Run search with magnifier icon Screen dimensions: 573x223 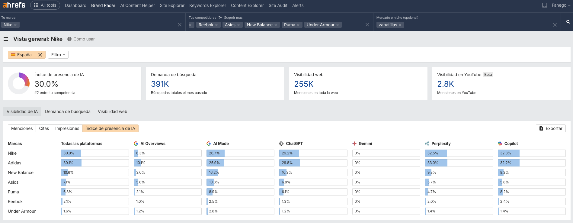tap(568, 22)
